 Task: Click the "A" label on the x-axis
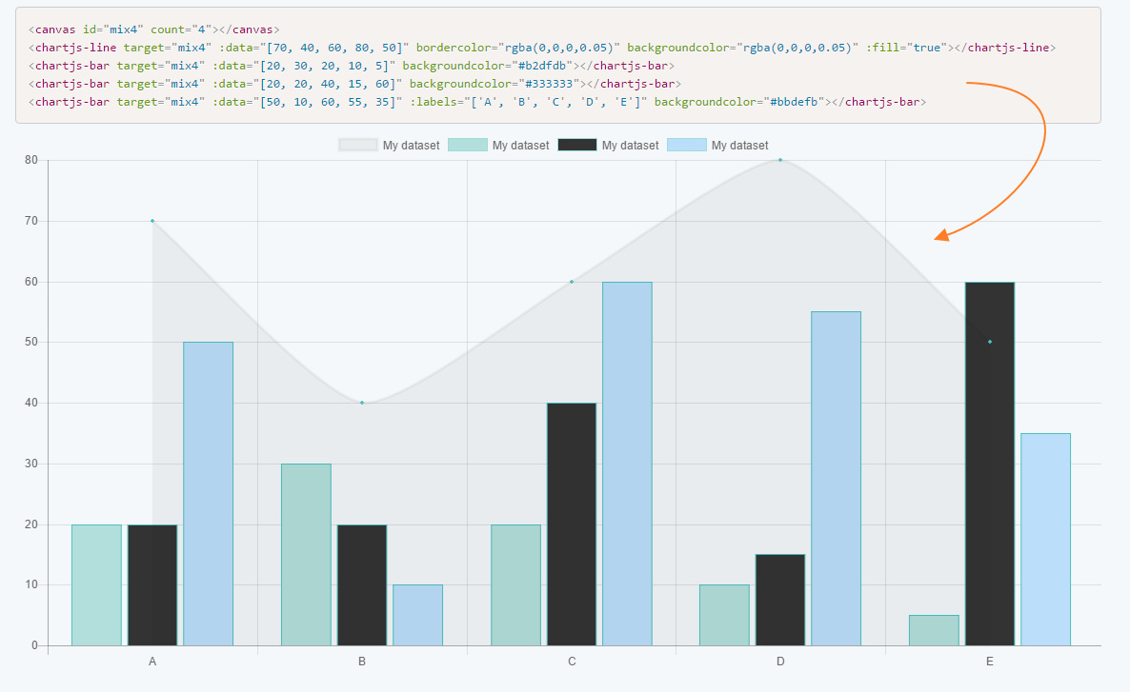tap(152, 660)
